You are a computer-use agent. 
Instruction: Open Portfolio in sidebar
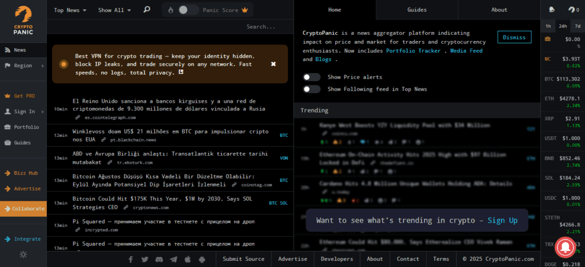coord(23,127)
